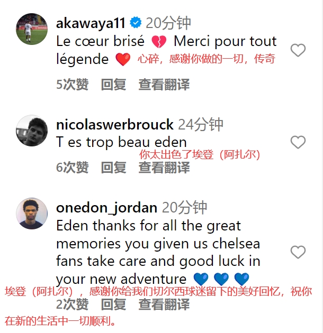Show who liked: 5次赞
Viewport: 323px width, 333px height.
[x=73, y=85]
